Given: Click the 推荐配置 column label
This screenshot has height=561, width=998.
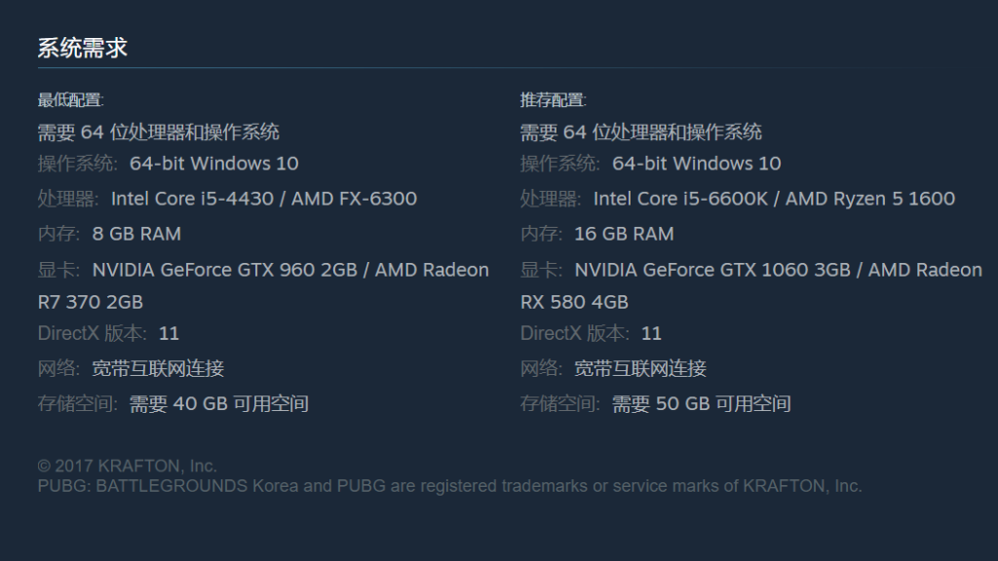Looking at the screenshot, I should coord(554,100).
